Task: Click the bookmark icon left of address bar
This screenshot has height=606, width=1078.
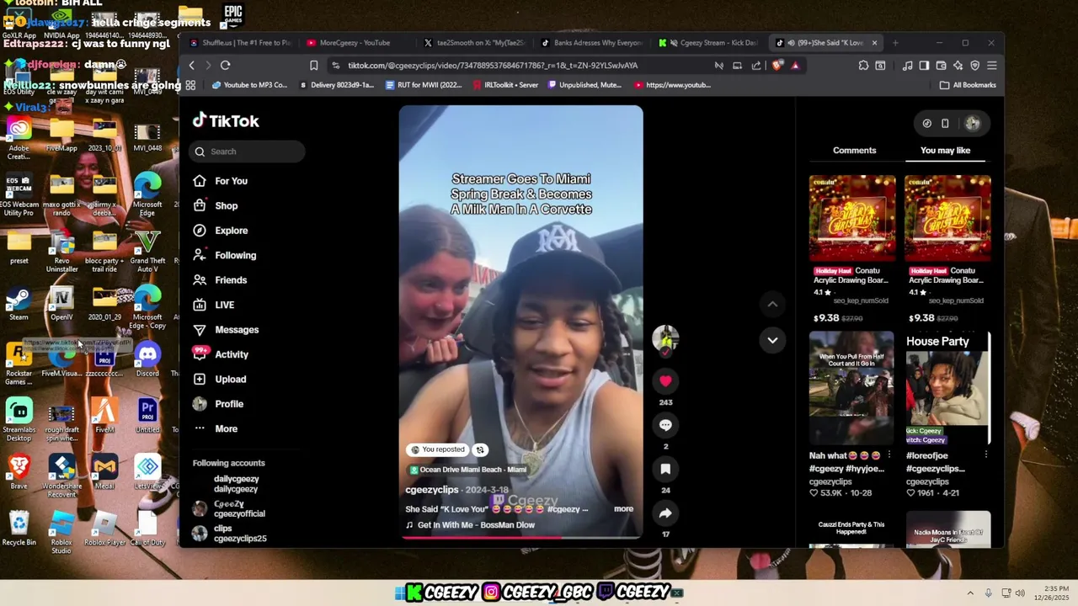Action: (x=313, y=66)
